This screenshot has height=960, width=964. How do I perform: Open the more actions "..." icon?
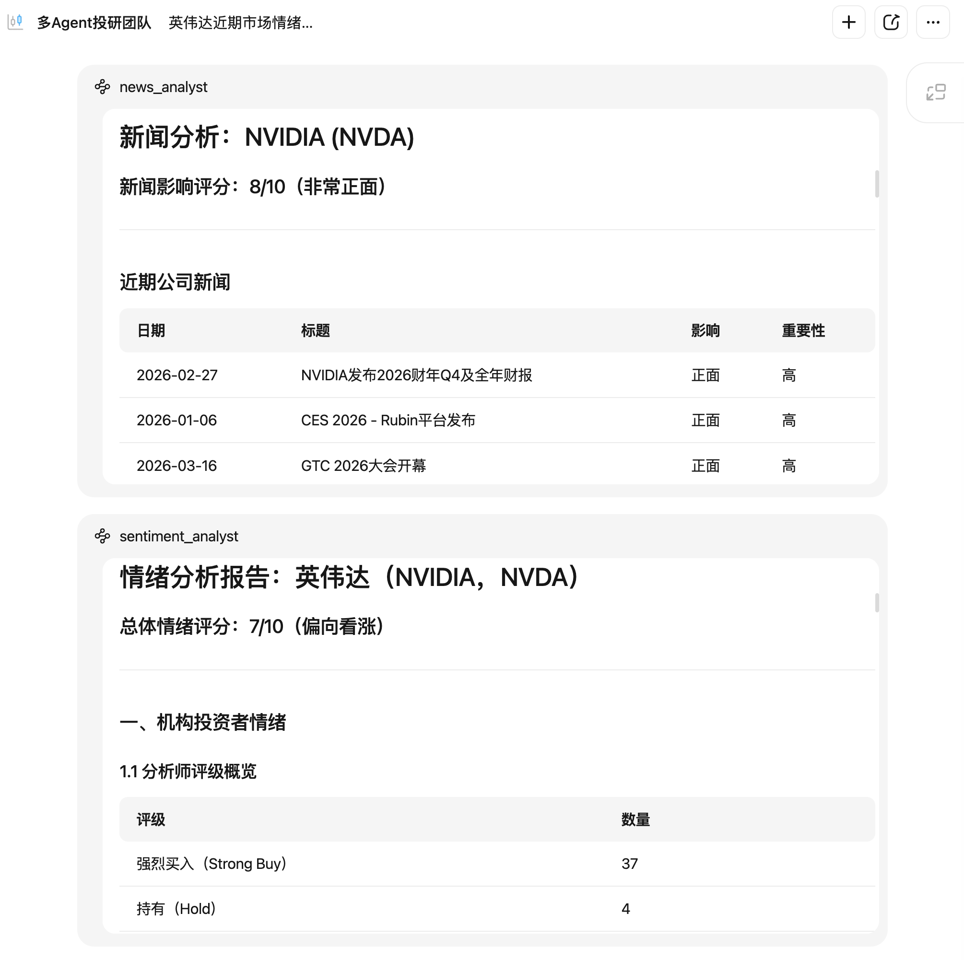932,22
